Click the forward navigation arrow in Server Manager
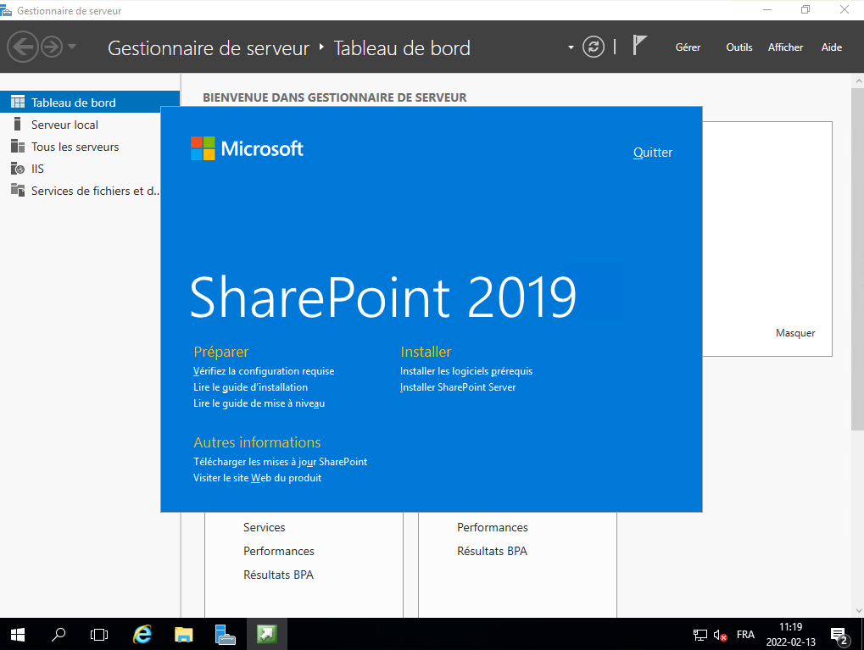 (52, 47)
